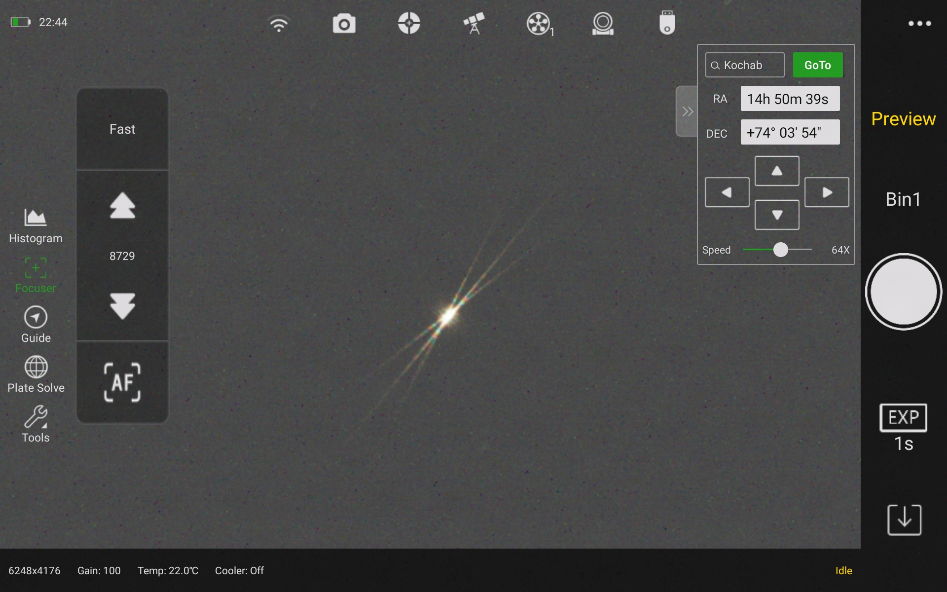This screenshot has height=592, width=947.
Task: Click the Gain: 100 status entry
Action: [99, 571]
